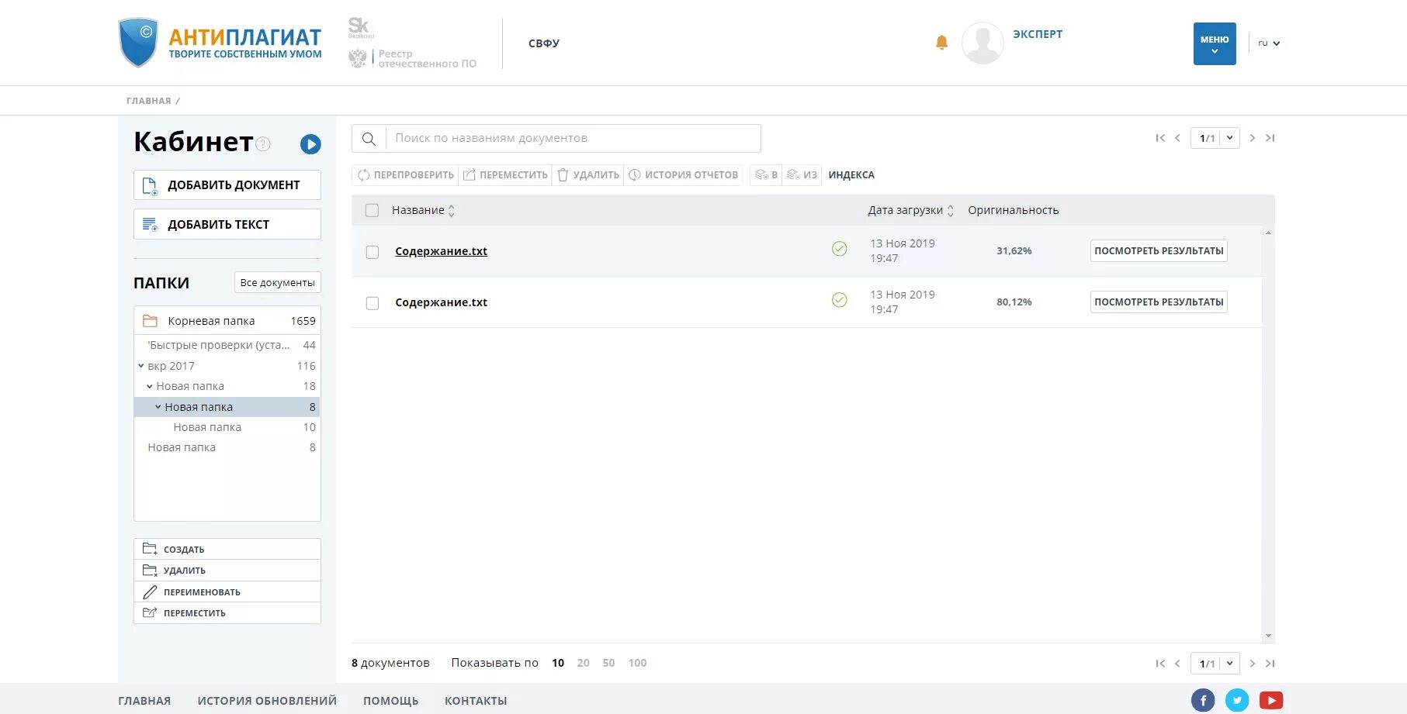Screen dimensions: 1407x714
Task: Open the МЕНЮ dropdown
Action: (x=1215, y=43)
